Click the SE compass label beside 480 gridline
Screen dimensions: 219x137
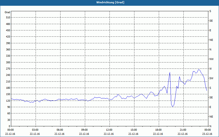[x=211, y=21]
